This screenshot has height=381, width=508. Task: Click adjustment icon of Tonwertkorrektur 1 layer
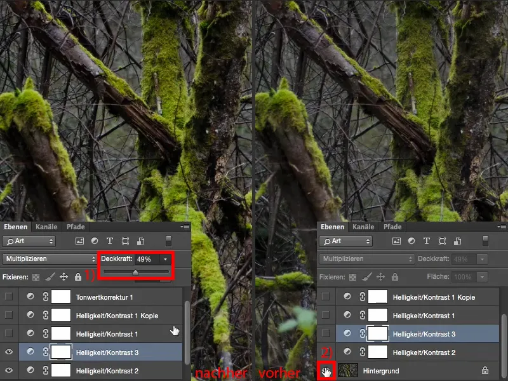coord(30,296)
